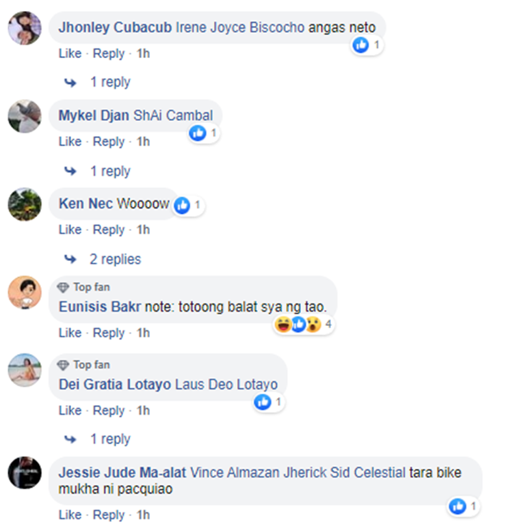Viewport: 513px width, 531px height.
Task: Expand the 1 reply under Mykel Djan's comment
Action: pos(110,172)
